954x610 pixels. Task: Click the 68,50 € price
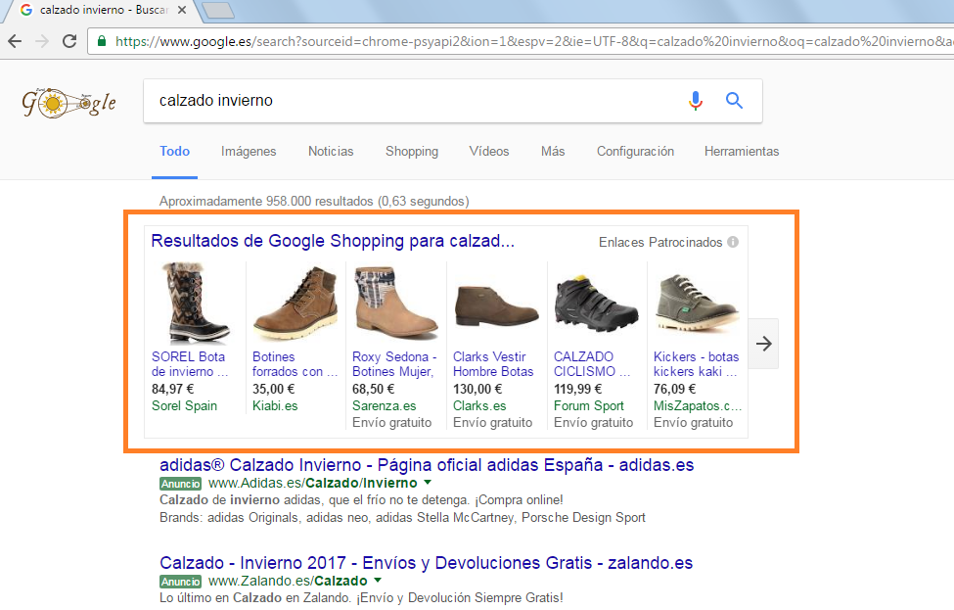coord(373,389)
